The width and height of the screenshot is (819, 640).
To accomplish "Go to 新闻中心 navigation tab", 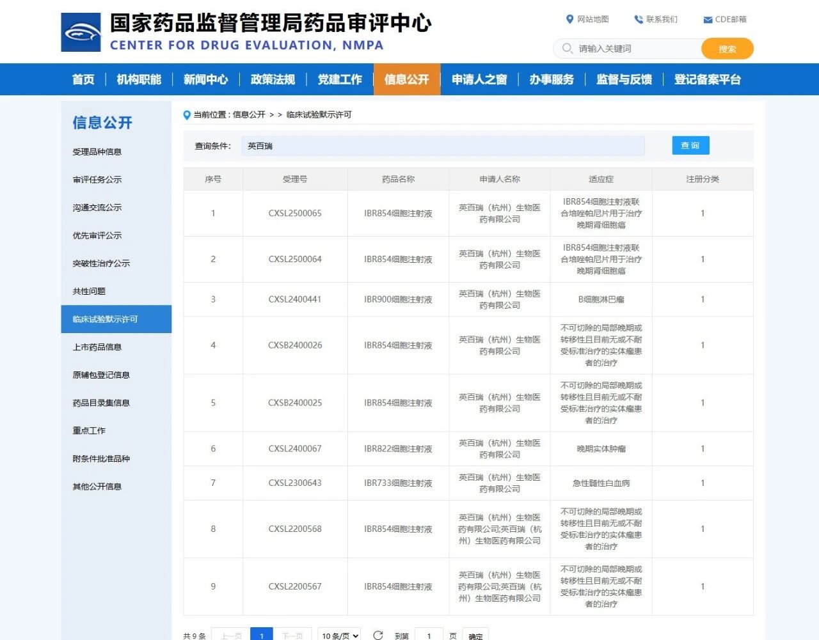I will point(205,79).
